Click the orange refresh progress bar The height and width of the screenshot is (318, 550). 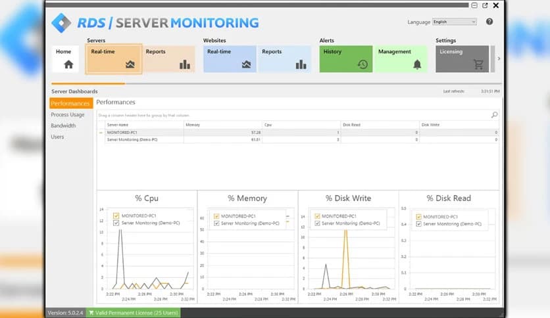tap(88, 83)
